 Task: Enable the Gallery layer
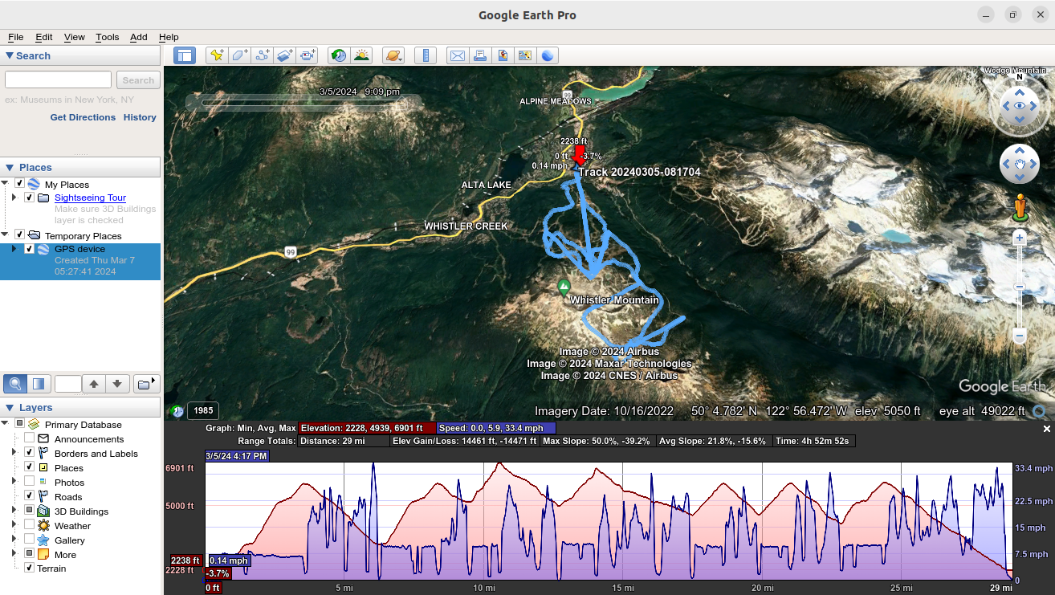pos(30,540)
